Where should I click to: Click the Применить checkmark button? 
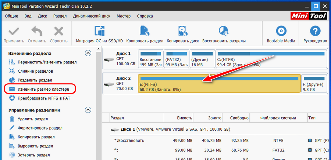(14, 31)
